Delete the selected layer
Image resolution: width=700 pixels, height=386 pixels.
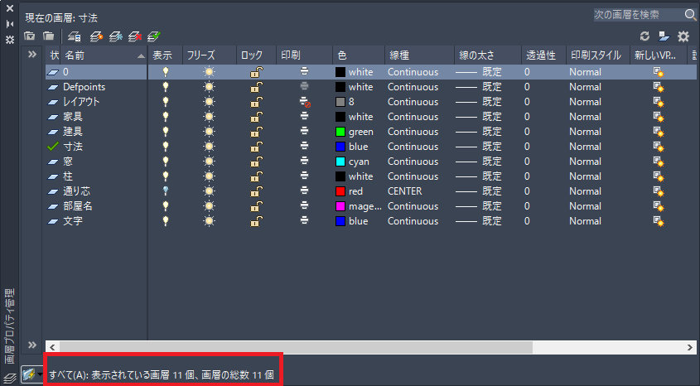click(135, 36)
